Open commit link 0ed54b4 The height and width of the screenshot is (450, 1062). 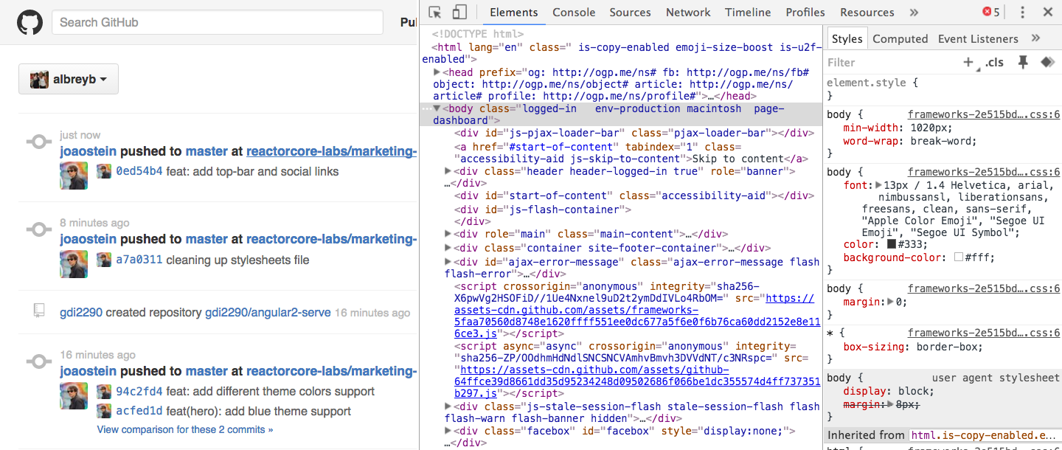coord(139,171)
